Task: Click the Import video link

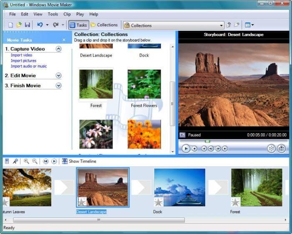Action: coord(21,55)
